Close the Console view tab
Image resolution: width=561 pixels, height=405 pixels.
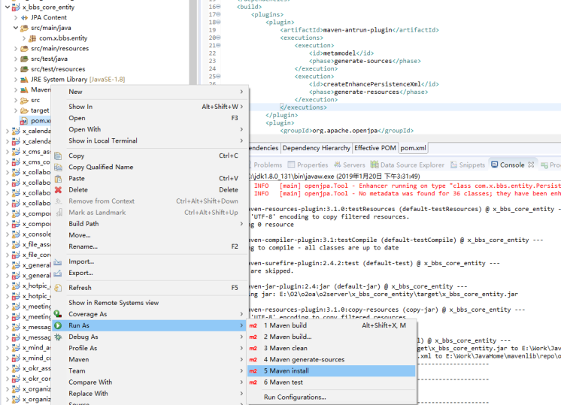point(530,164)
